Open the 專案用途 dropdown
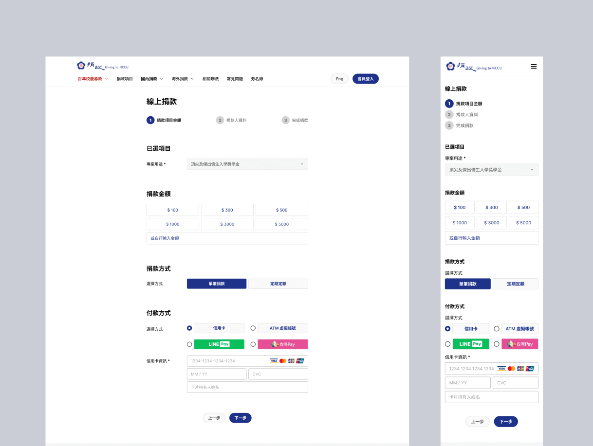The image size is (593, 446). pos(247,164)
